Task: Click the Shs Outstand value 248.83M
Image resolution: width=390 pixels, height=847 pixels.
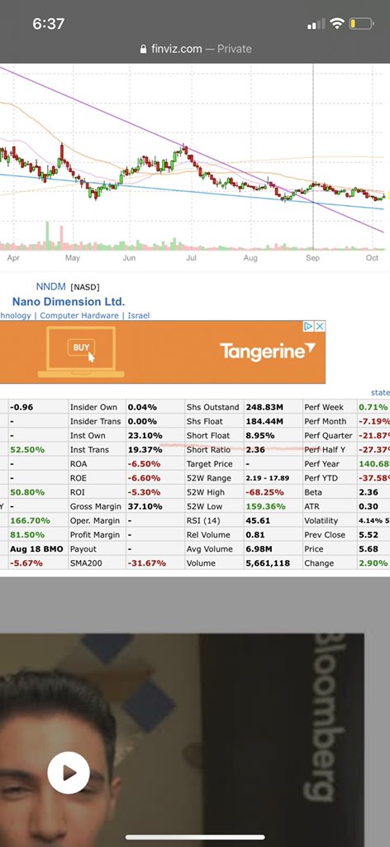Action: 264,407
